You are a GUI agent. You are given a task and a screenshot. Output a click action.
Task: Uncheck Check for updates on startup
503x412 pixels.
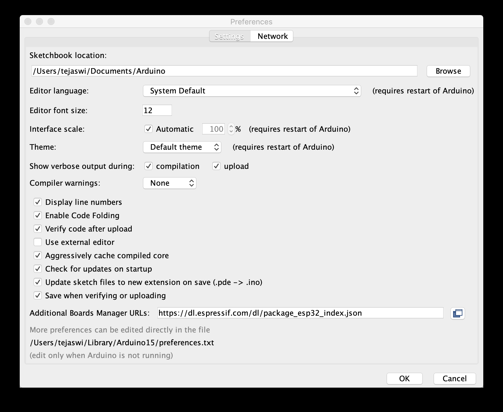(x=38, y=269)
